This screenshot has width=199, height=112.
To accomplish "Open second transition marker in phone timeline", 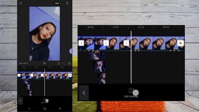I will coord(32,75).
